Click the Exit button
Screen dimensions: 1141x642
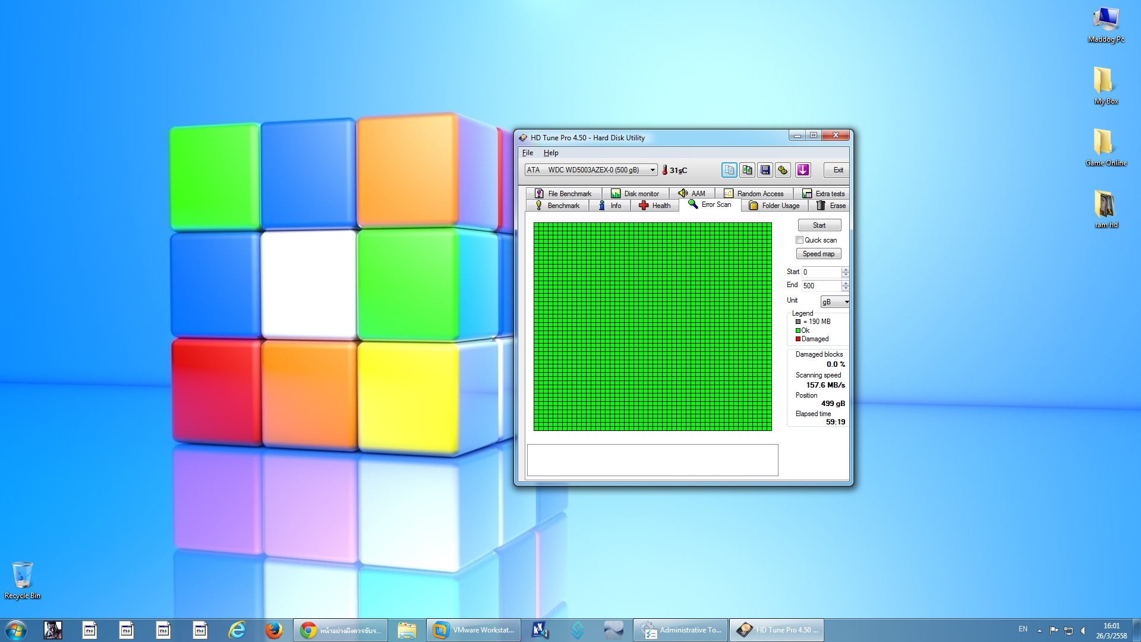(x=837, y=170)
